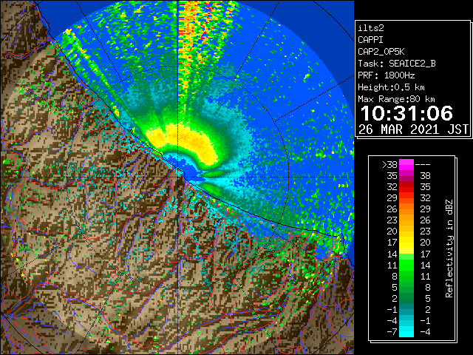Select the 'Height:0.5 km' text
473x355 pixels.
(391, 87)
